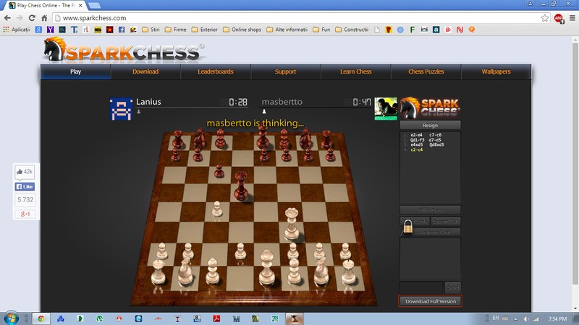This screenshot has height=325, width=579.
Task: Open the Wallpapers navigation tab
Action: point(496,71)
